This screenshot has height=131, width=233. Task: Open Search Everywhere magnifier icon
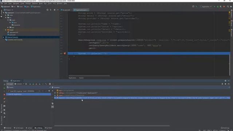(228, 7)
